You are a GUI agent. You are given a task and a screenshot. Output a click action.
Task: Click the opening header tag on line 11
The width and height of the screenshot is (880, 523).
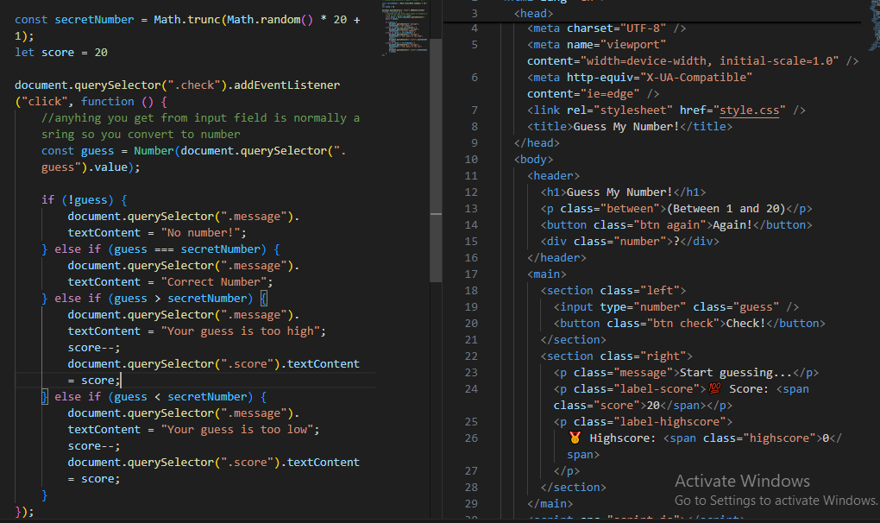553,176
